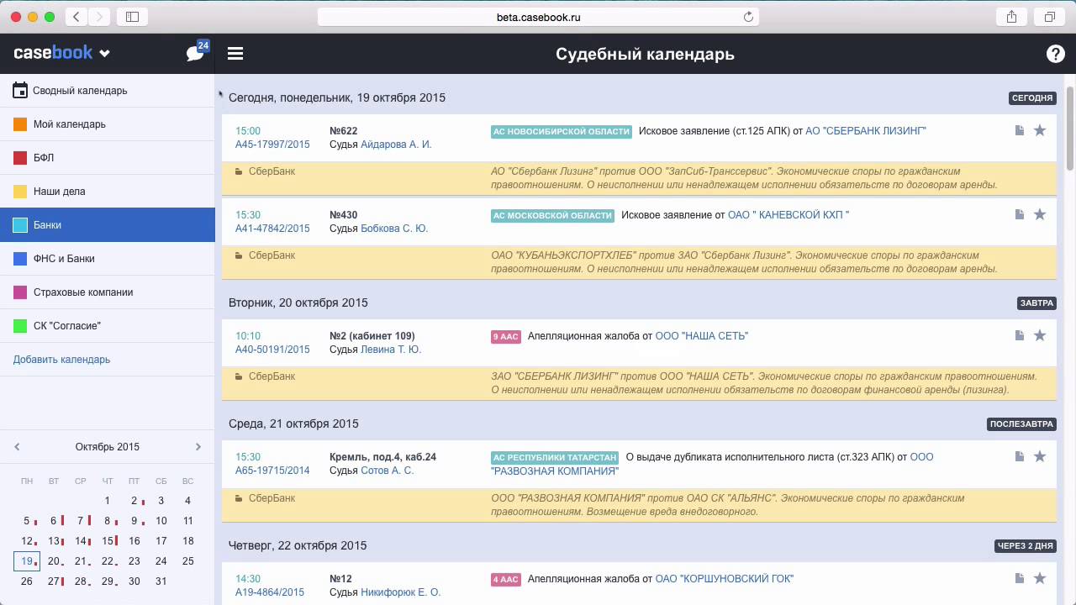Open the messages chat bubble icon
The height and width of the screenshot is (605, 1076).
tap(195, 54)
